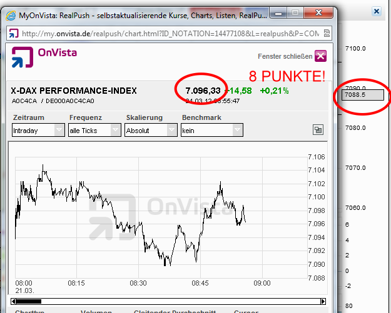Open the Skalierung Absolut dropdown
The image size is (391, 313).
point(151,130)
